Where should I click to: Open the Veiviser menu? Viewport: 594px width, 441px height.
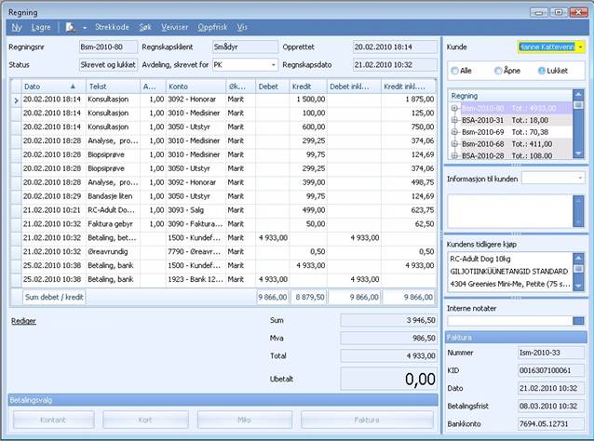(x=174, y=27)
